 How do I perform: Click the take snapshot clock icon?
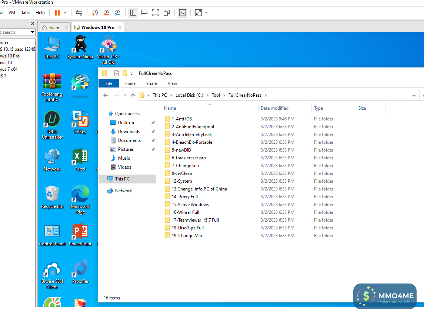point(95,13)
